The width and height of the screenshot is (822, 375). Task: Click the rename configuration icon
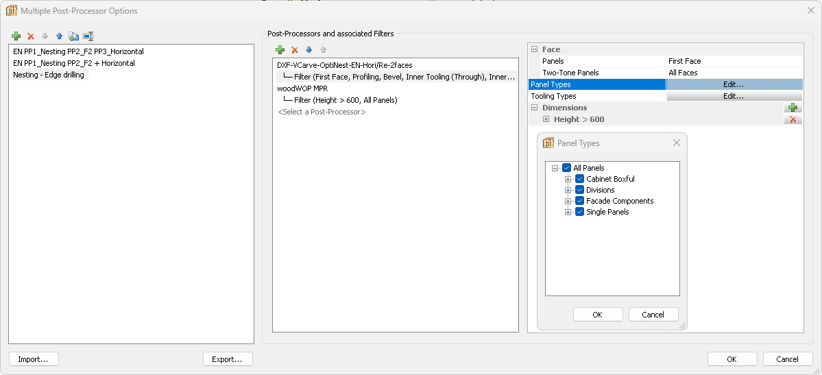(88, 36)
